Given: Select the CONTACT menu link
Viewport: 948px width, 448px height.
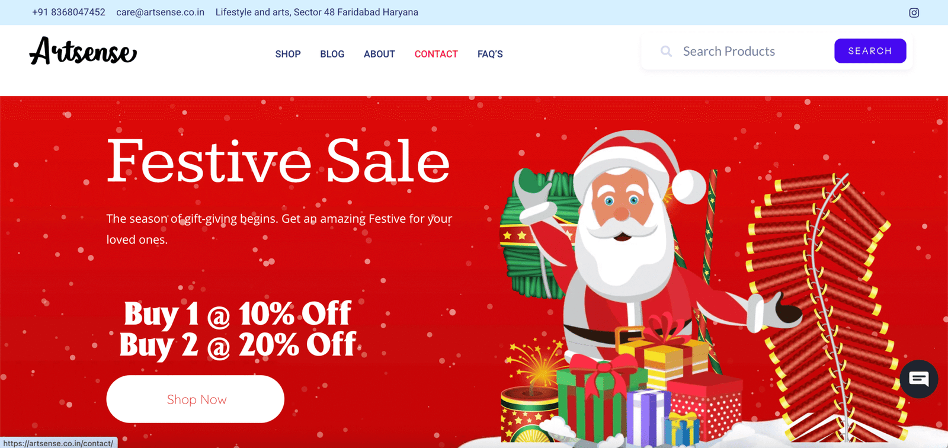Looking at the screenshot, I should (x=436, y=54).
